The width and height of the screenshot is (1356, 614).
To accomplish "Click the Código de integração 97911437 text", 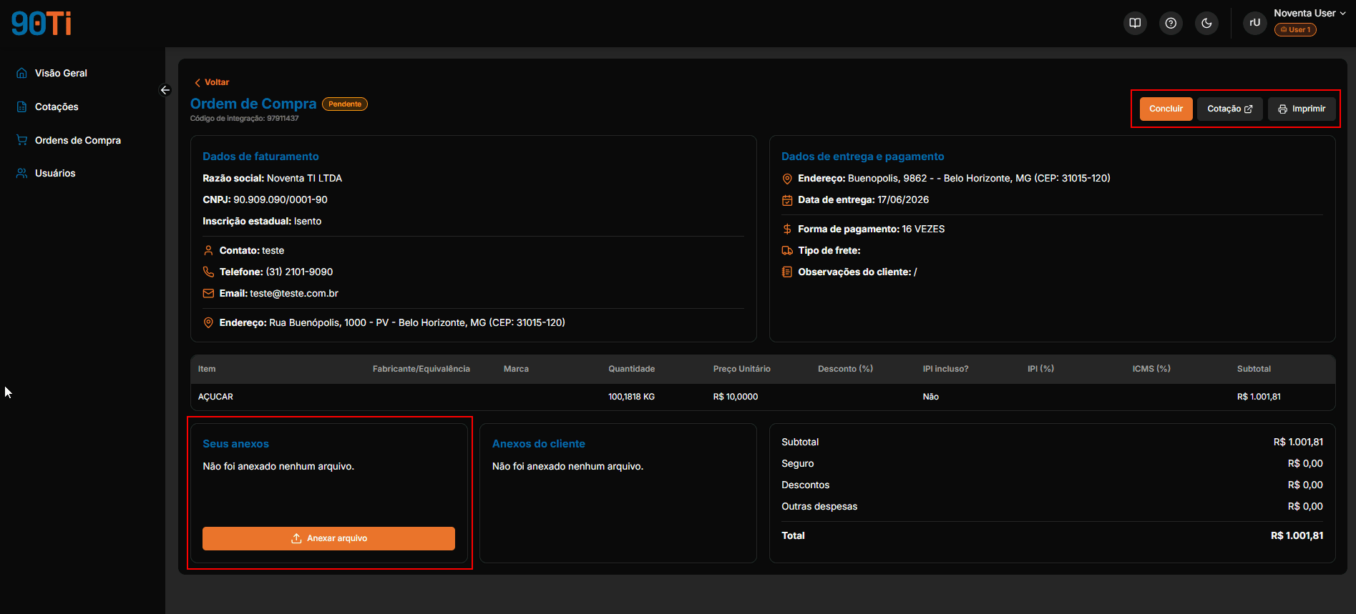I will [x=244, y=119].
